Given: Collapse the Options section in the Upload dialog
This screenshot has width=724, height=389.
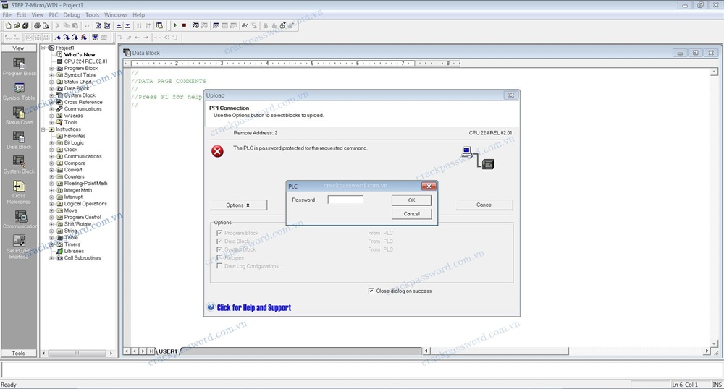Looking at the screenshot, I should [237, 205].
